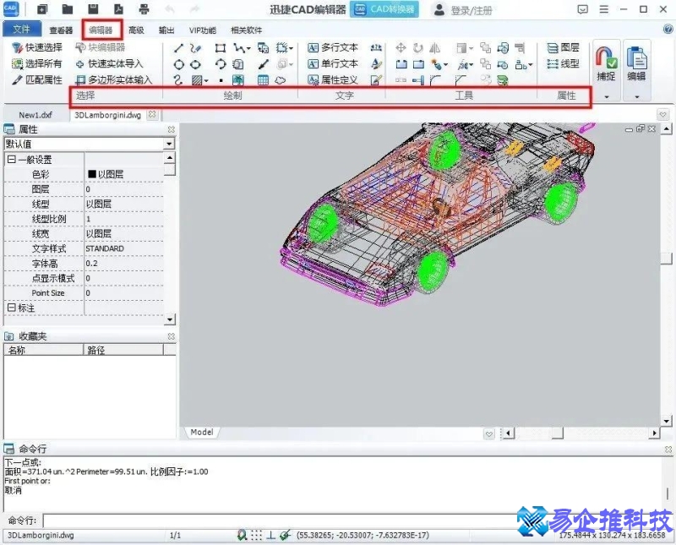Screen dimensions: 676x545
Task: Toggle the grid dots icon in status bar
Action: (256, 535)
